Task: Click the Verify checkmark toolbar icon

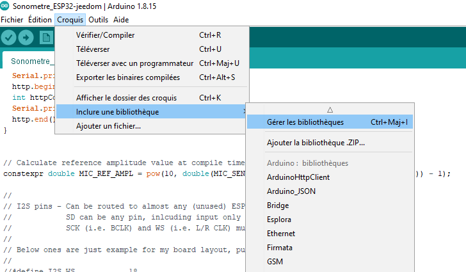Action: click(x=8, y=38)
